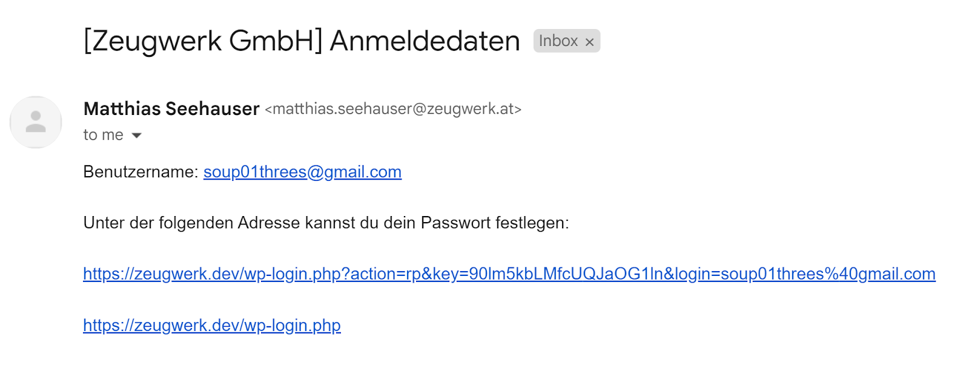
Task: Click "login=soup01threes%40gmail.com" end of long link
Action: [805, 274]
